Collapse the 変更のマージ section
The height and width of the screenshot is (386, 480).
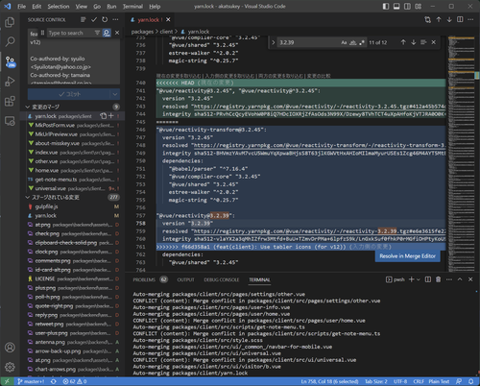[x=28, y=107]
